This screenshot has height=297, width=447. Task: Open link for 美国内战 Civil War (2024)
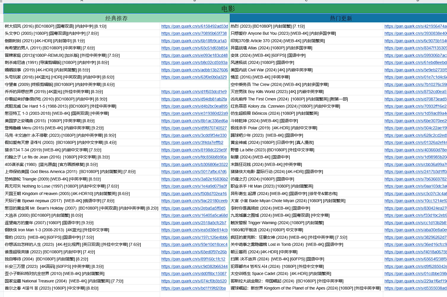(x=415, y=70)
